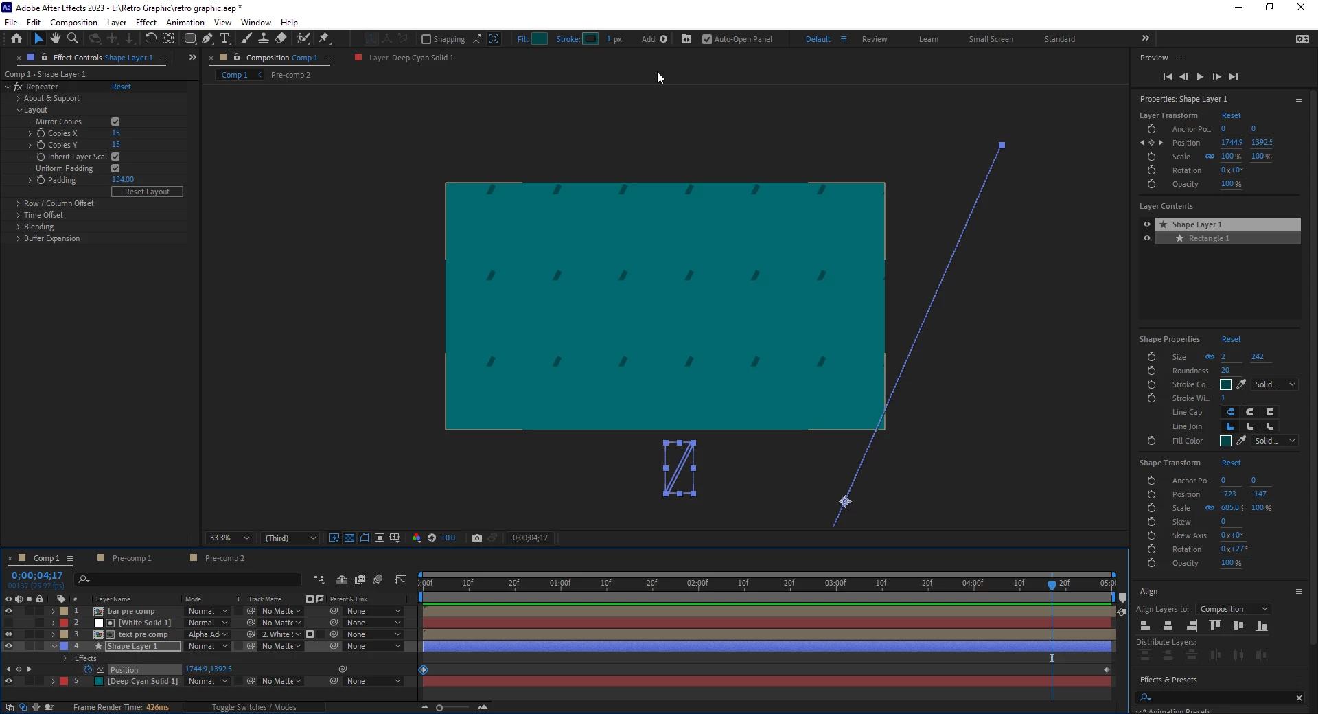Click Reset Layout button
This screenshot has height=714, width=1318.
point(147,192)
